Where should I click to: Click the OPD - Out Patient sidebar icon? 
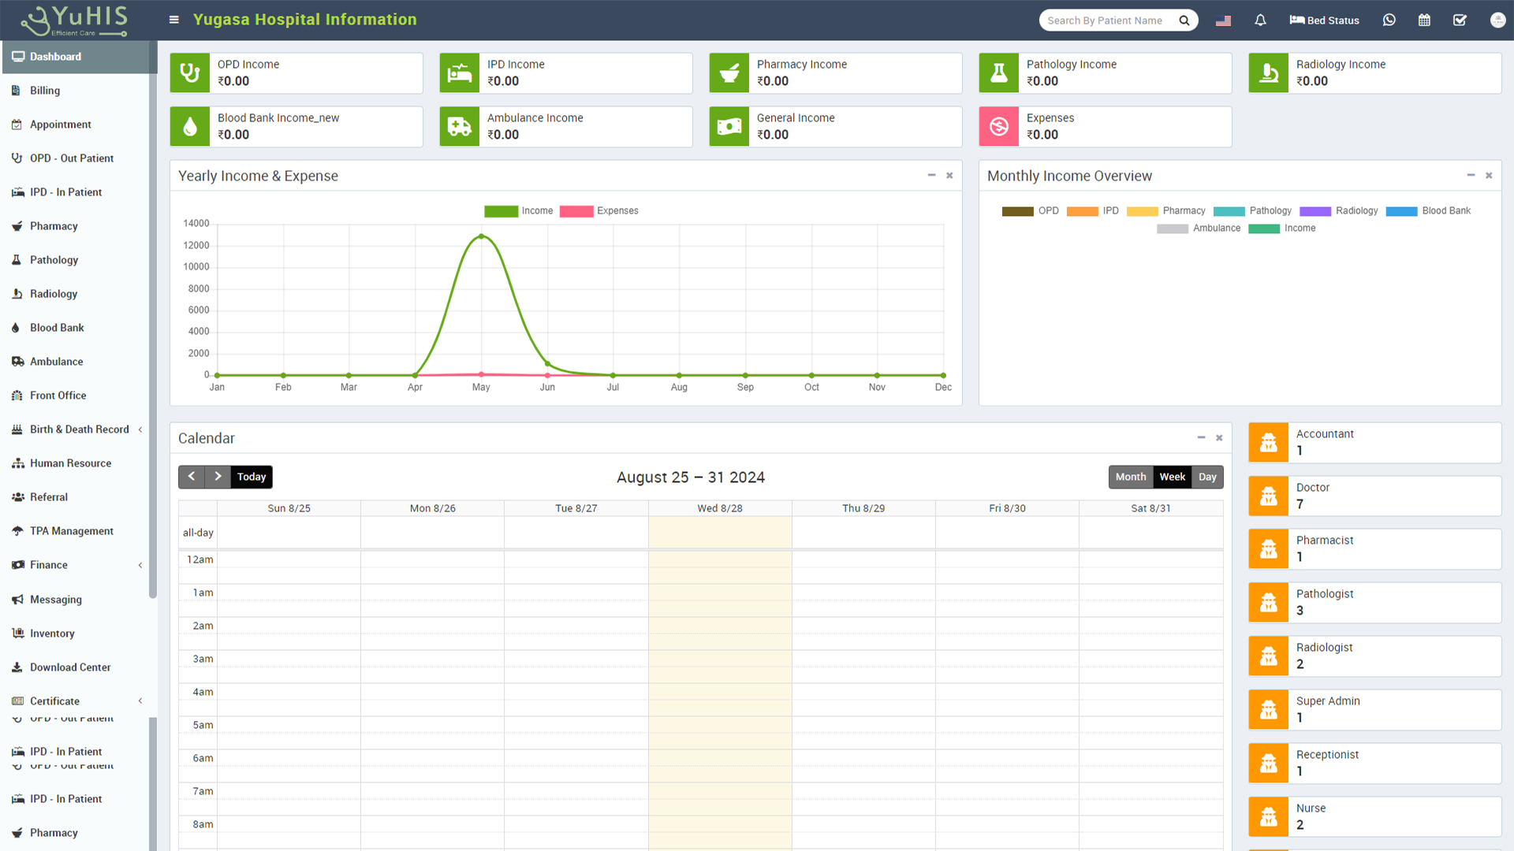(19, 158)
